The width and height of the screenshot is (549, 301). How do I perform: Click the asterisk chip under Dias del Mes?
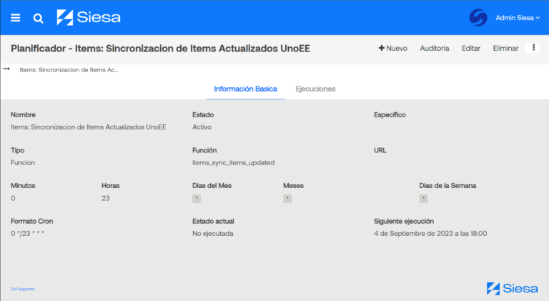pos(197,199)
